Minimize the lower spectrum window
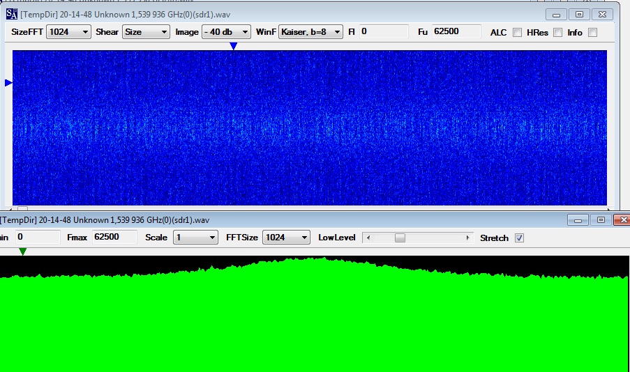The image size is (630, 372). [578, 220]
